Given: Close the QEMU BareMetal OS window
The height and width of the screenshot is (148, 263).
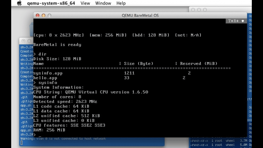Looking at the screenshot, I should point(37,15).
